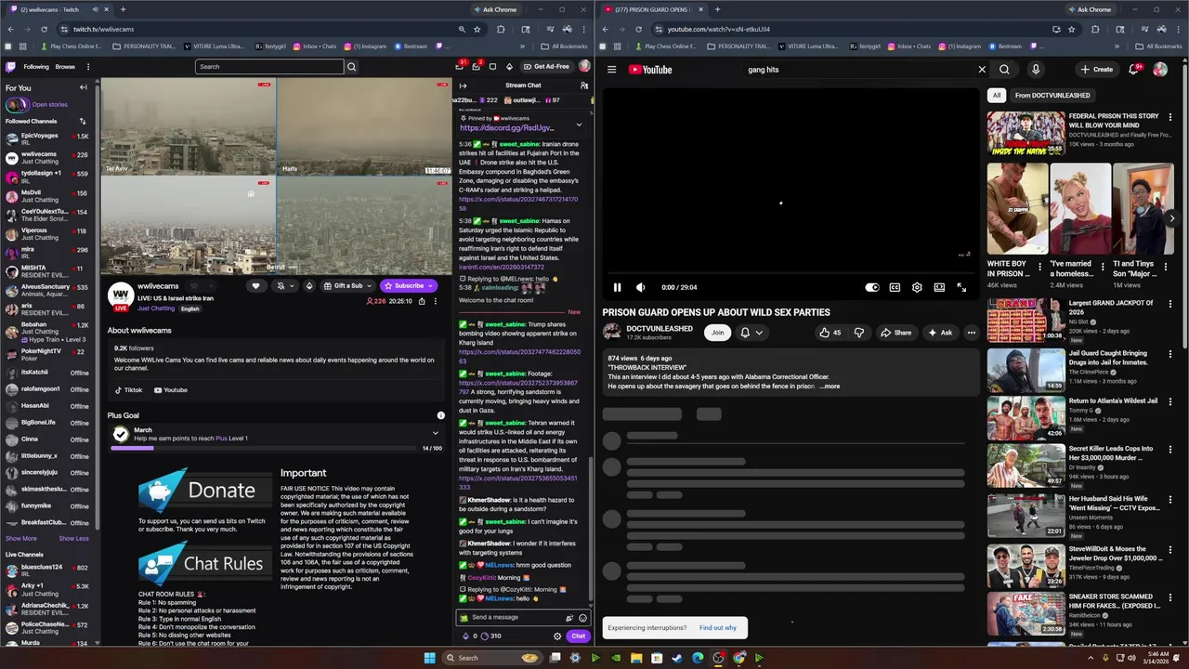The width and height of the screenshot is (1189, 669).
Task: Open more actions dots under YouTube video
Action: (x=972, y=333)
